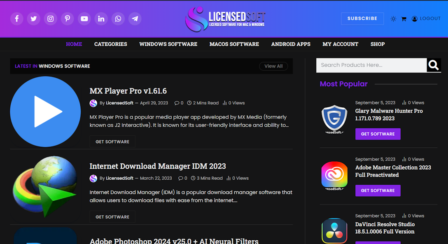Open the Internet Download Manager thumbnail
The width and height of the screenshot is (448, 244).
[x=45, y=187]
